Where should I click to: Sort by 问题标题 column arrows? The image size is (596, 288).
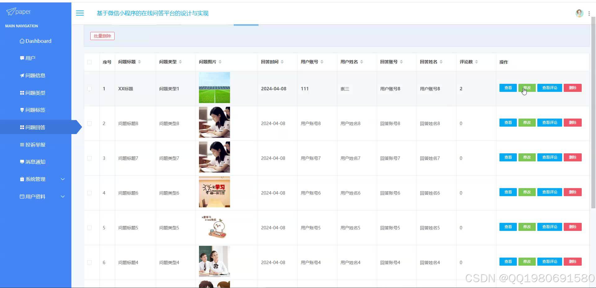click(139, 62)
